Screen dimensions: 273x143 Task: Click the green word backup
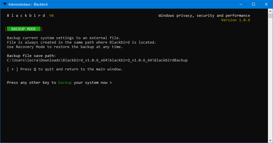pyautogui.click(x=65, y=82)
